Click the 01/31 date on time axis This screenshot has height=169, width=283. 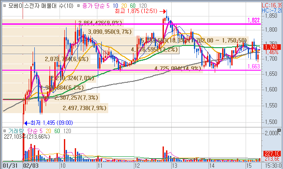[10, 166]
